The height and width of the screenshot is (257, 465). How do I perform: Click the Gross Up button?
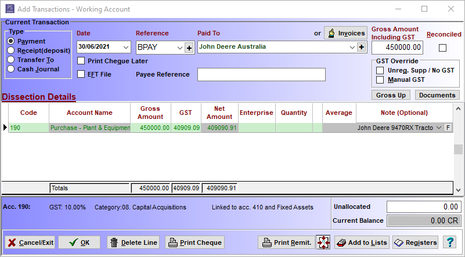coord(391,95)
